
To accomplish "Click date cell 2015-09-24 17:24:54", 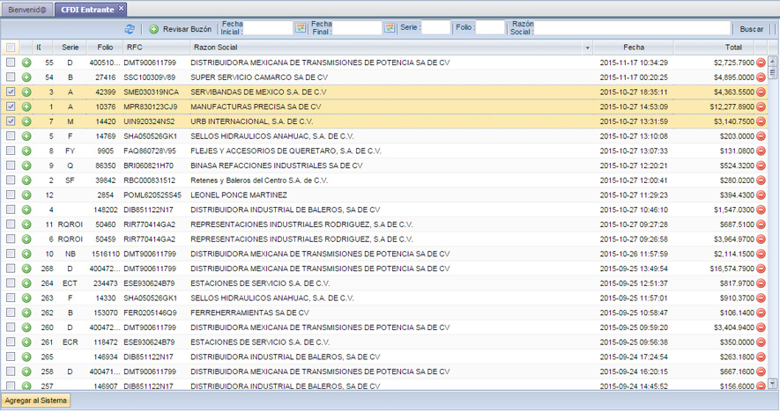I will pos(634,357).
